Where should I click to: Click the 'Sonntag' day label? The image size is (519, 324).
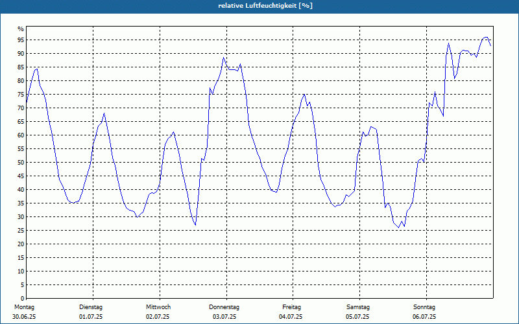click(424, 307)
